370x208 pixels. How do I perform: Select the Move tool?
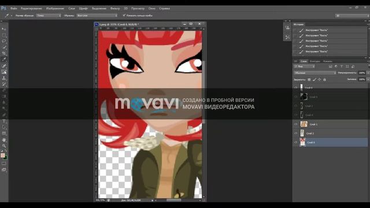tap(4, 29)
